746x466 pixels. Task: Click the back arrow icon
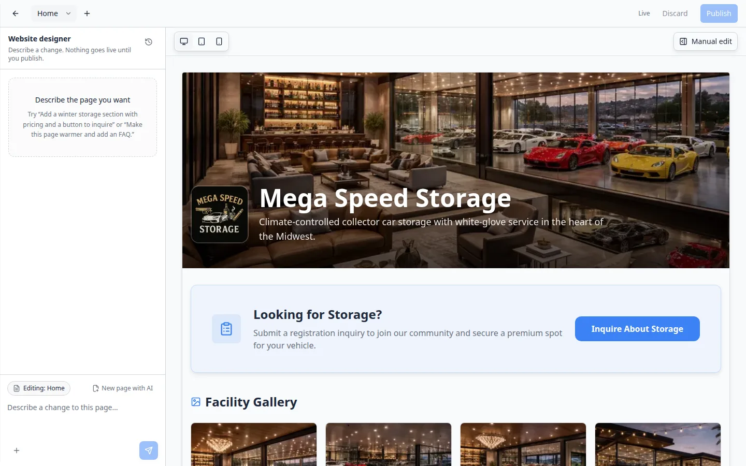pyautogui.click(x=16, y=13)
